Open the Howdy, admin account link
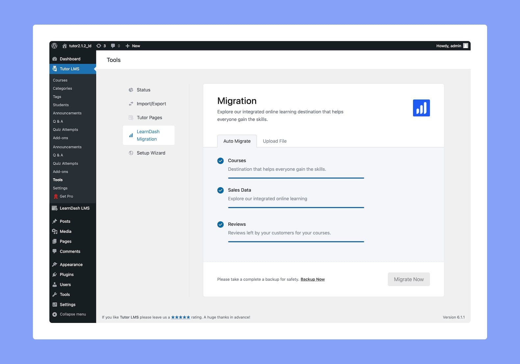Viewport: 520px width, 364px height. coord(449,46)
